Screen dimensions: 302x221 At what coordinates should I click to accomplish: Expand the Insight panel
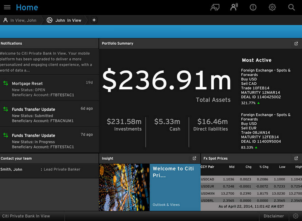point(195,158)
